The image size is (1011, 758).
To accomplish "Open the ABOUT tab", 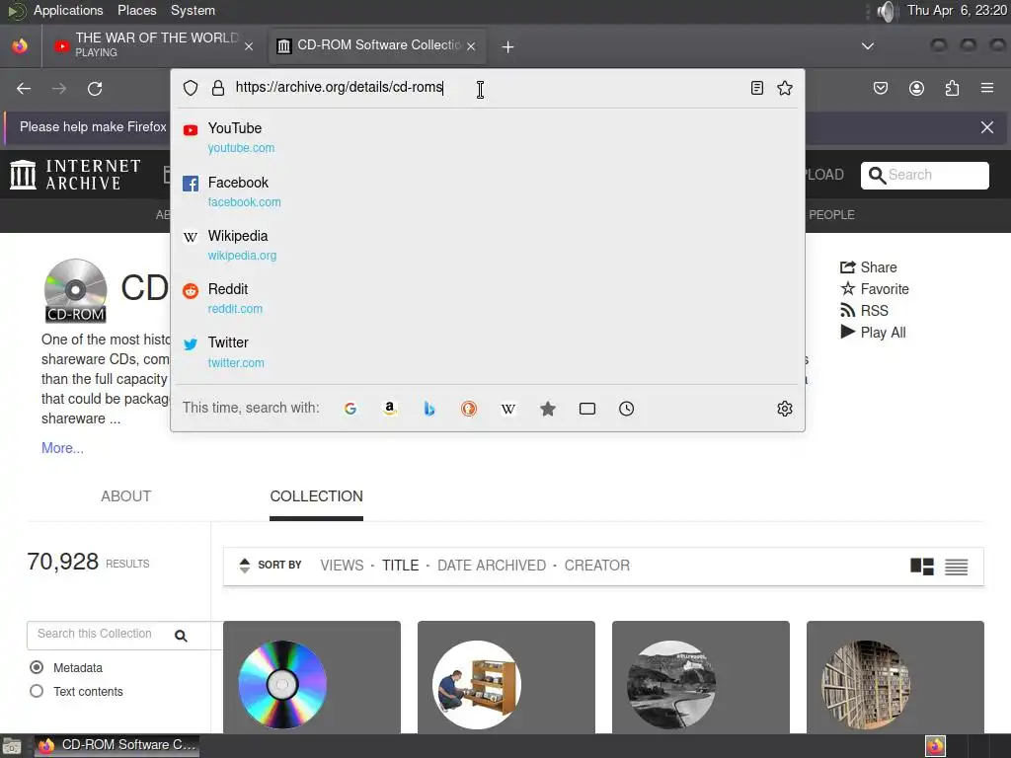I will click(x=125, y=496).
